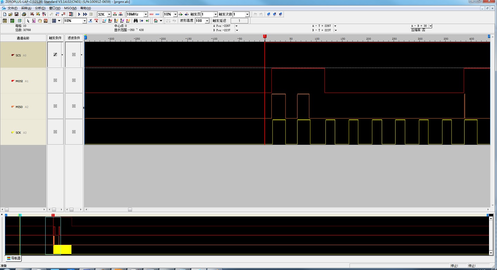Start repetitive run with double-arrow icon
Screen dimensions: 497x270
pos(85,14)
